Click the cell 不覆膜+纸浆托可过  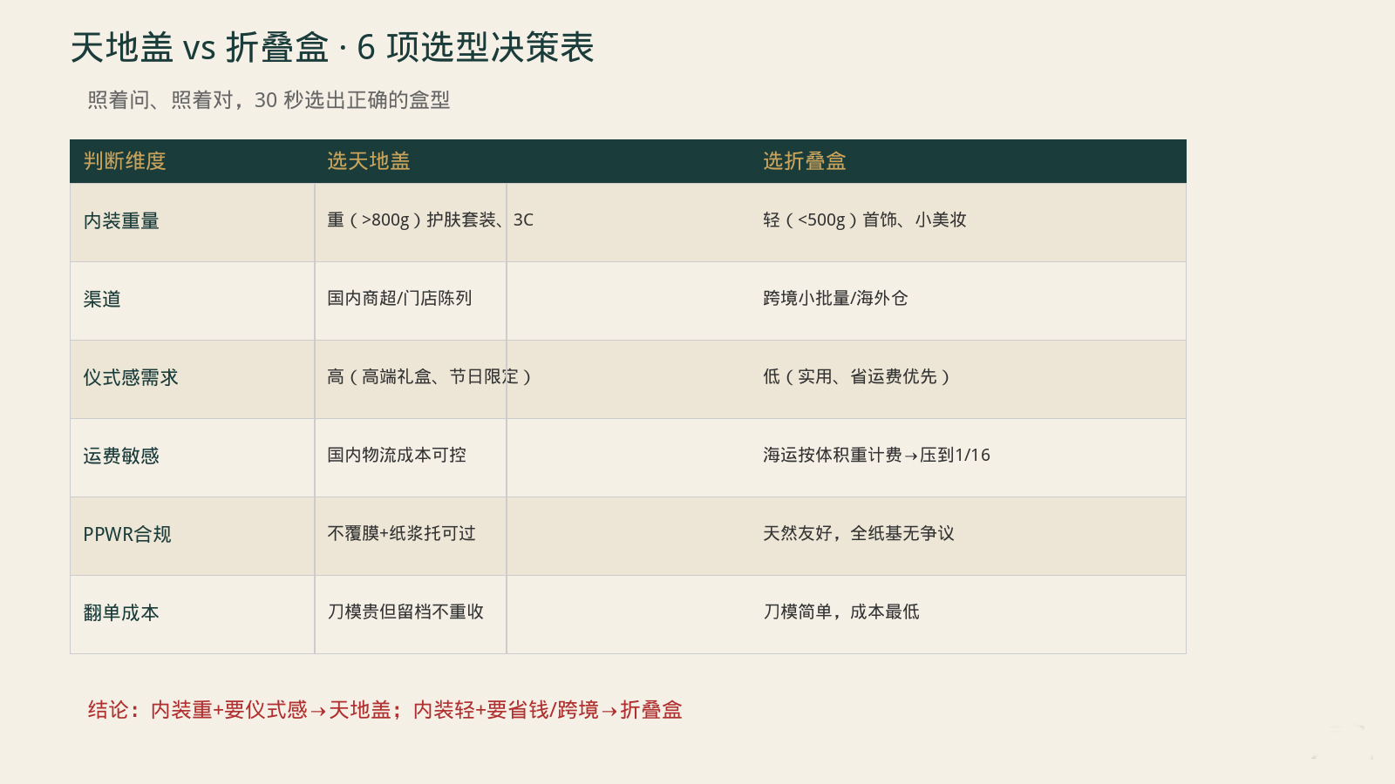tap(401, 534)
